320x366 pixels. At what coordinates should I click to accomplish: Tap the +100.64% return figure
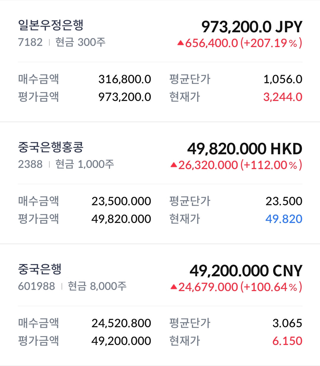click(x=271, y=287)
